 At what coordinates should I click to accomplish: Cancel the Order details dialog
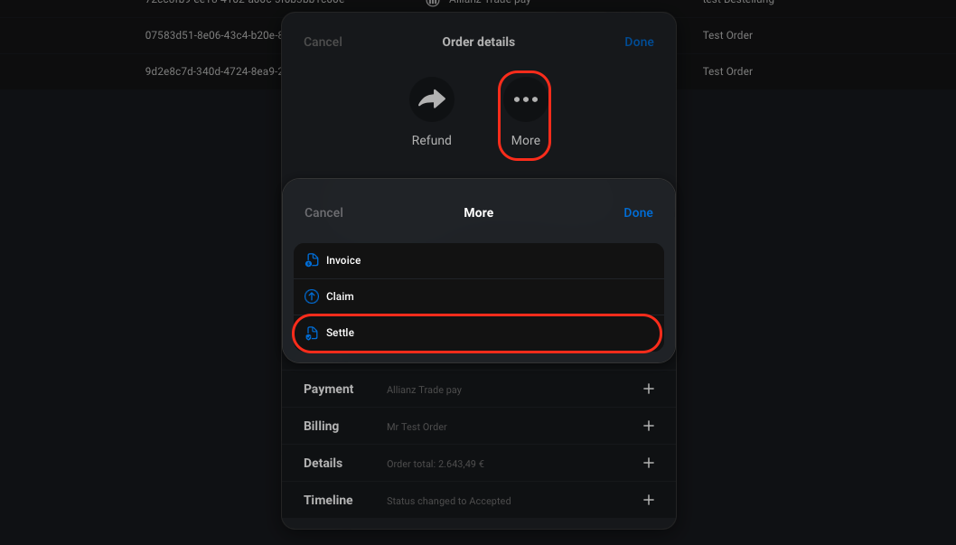(323, 42)
